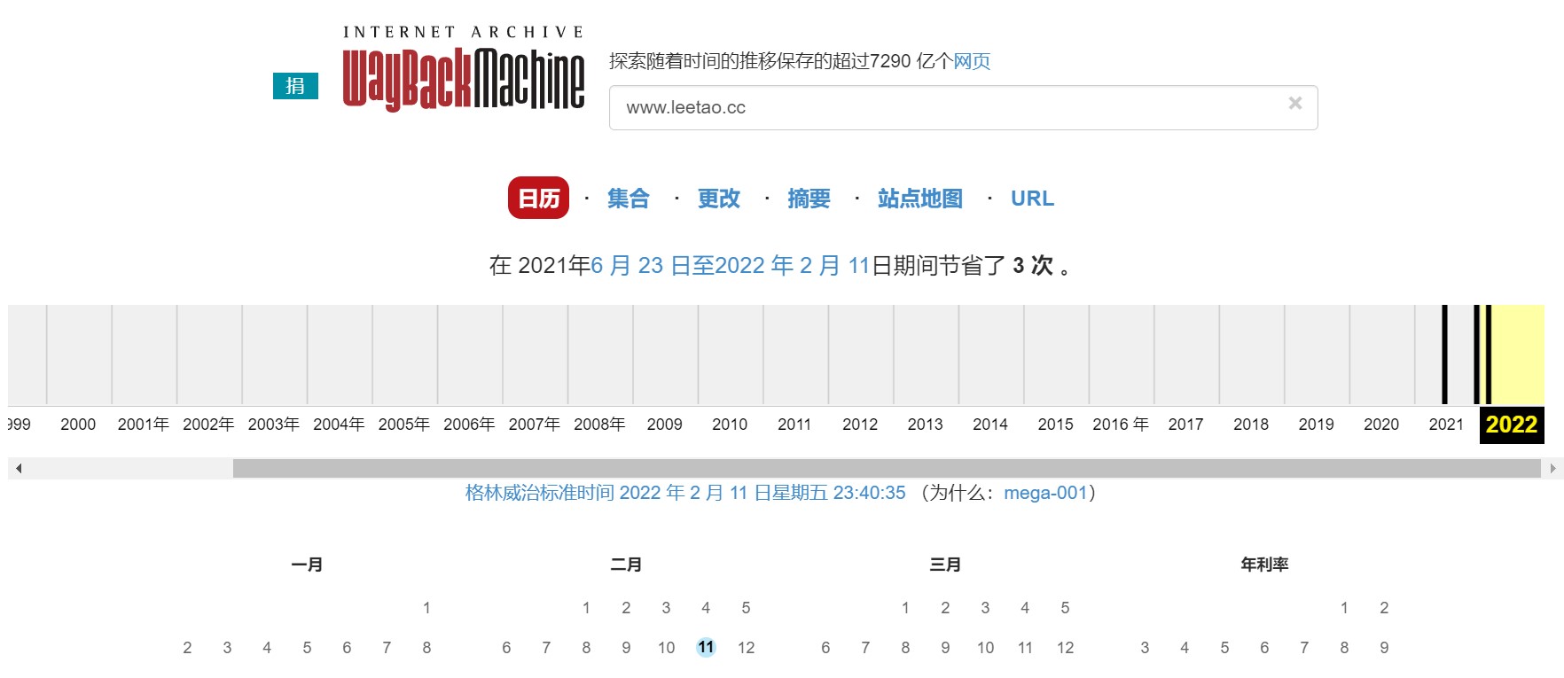Click the right arrow of the timeline scrollbar
Screen dimensions: 1564x678
1552,468
